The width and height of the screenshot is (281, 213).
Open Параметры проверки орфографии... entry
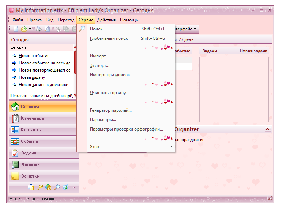126,129
